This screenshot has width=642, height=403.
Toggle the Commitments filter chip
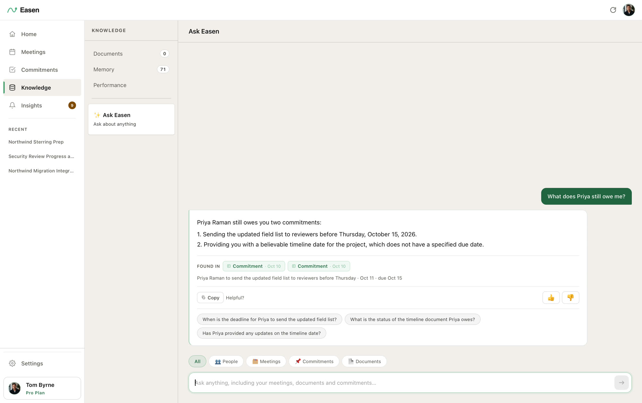314,361
